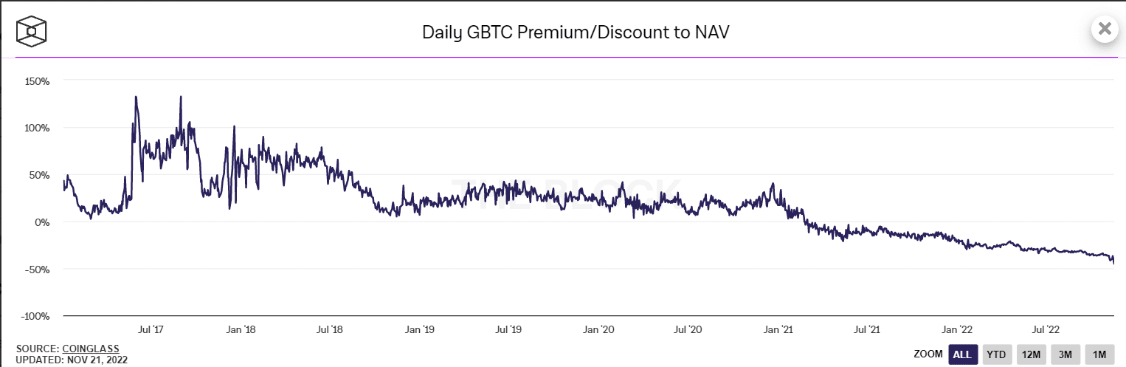Close the chart with the X button

[1105, 29]
